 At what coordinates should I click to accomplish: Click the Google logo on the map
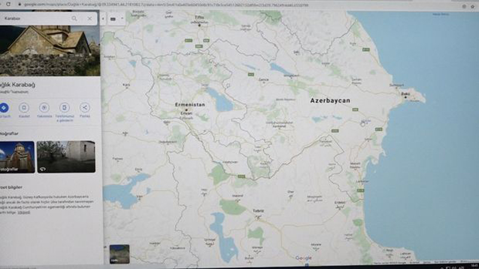pyautogui.click(x=303, y=258)
